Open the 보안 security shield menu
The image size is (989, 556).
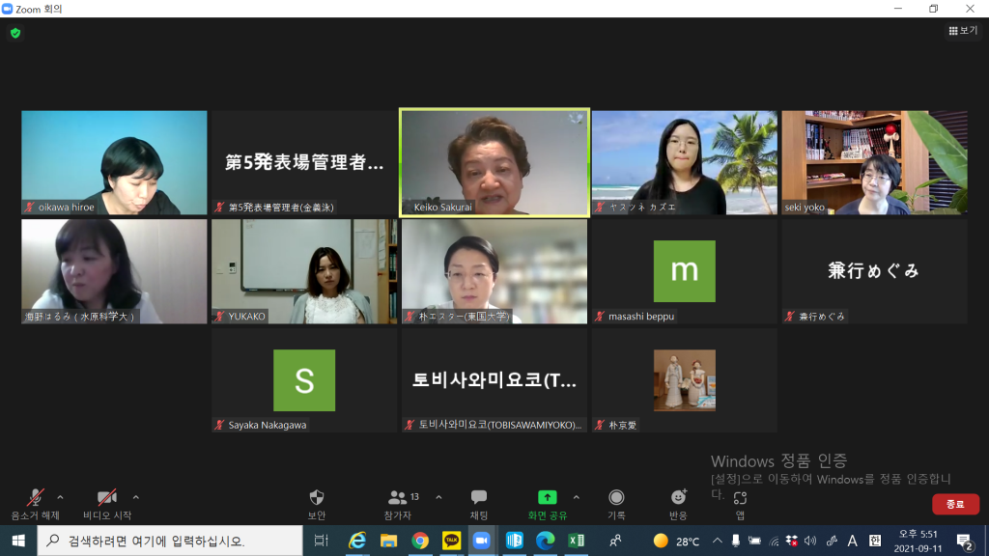tap(317, 504)
